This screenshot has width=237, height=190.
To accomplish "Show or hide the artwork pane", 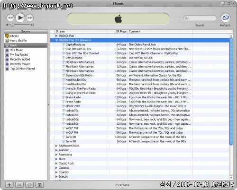I will pos(39,185).
